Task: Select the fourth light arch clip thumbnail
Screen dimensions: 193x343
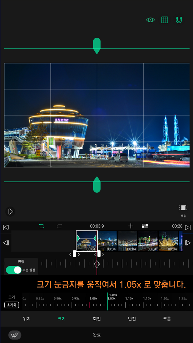Action: tap(148, 241)
